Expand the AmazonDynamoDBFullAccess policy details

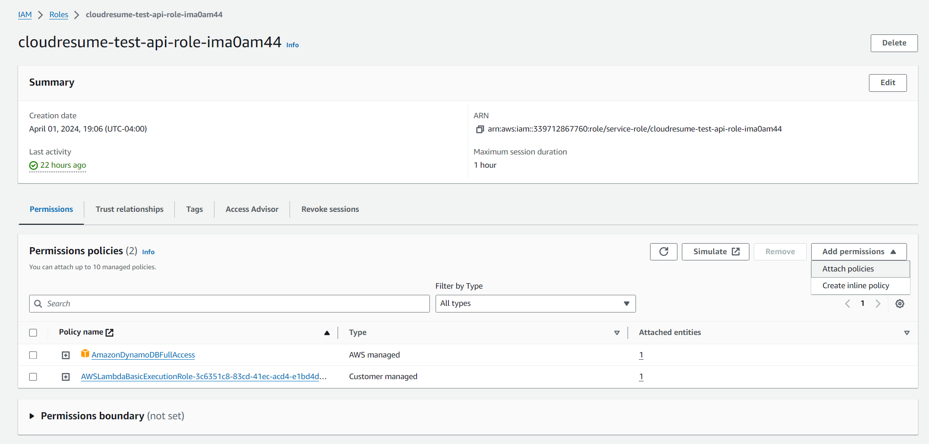click(x=66, y=355)
